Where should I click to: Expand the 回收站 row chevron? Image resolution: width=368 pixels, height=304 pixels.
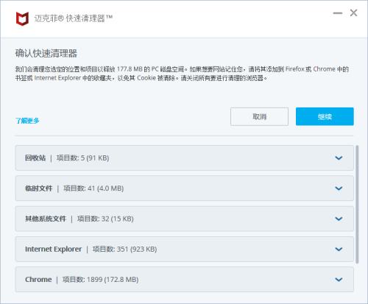pyautogui.click(x=339, y=158)
